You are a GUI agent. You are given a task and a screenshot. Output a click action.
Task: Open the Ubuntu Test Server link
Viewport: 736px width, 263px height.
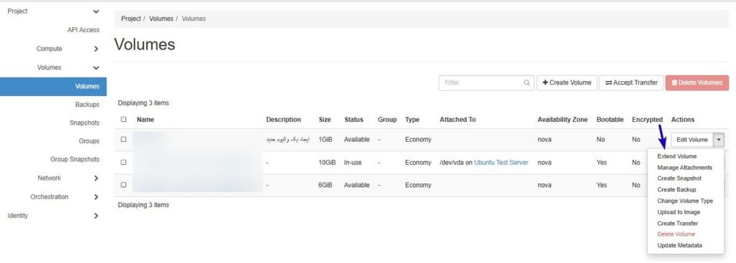(501, 163)
